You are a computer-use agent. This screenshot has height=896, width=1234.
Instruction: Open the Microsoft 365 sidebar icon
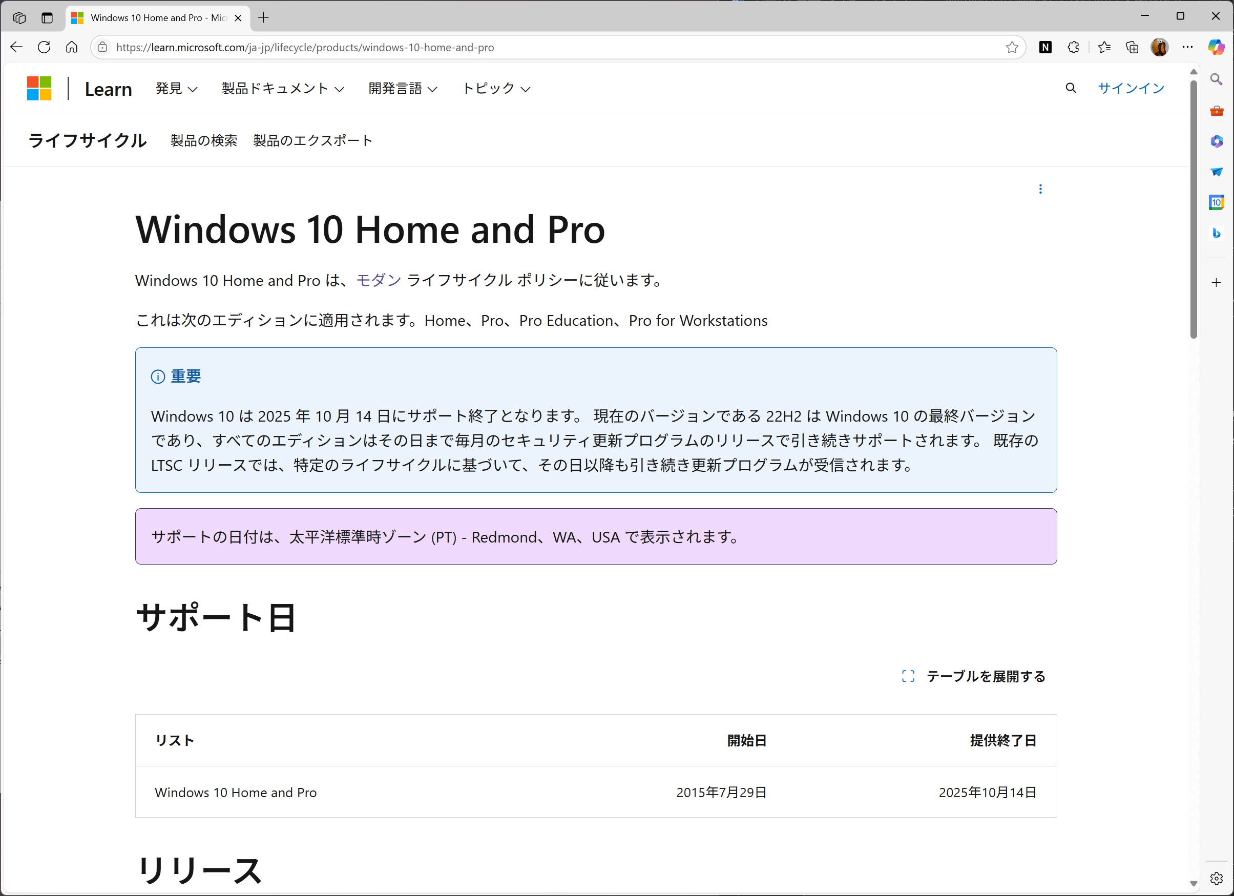(1217, 141)
